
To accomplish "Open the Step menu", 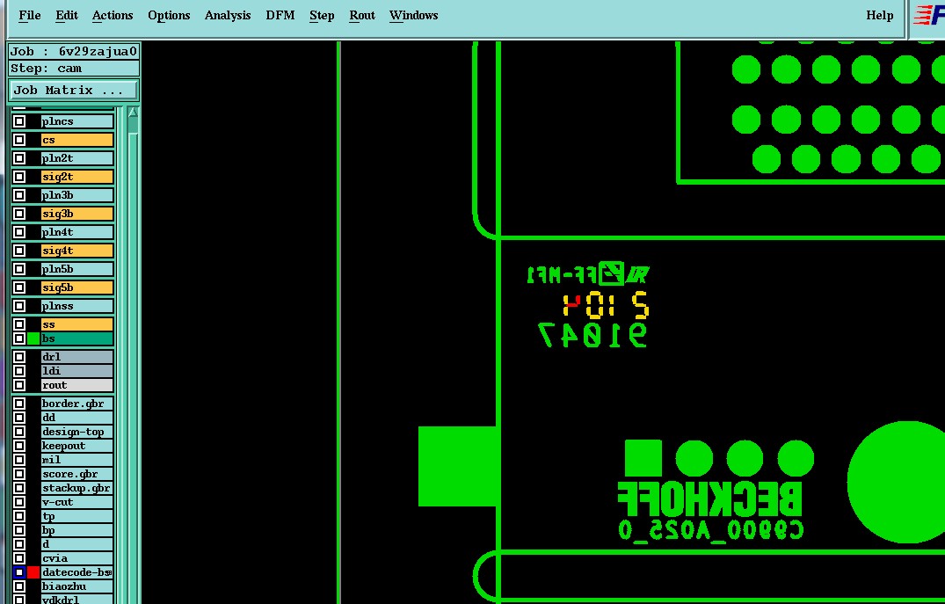I will [322, 16].
